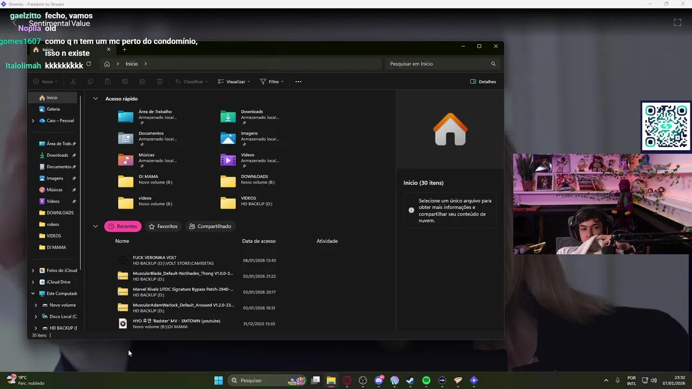The height and width of the screenshot is (389, 692).
Task: Click the Discord icon in the taskbar
Action: click(379, 380)
